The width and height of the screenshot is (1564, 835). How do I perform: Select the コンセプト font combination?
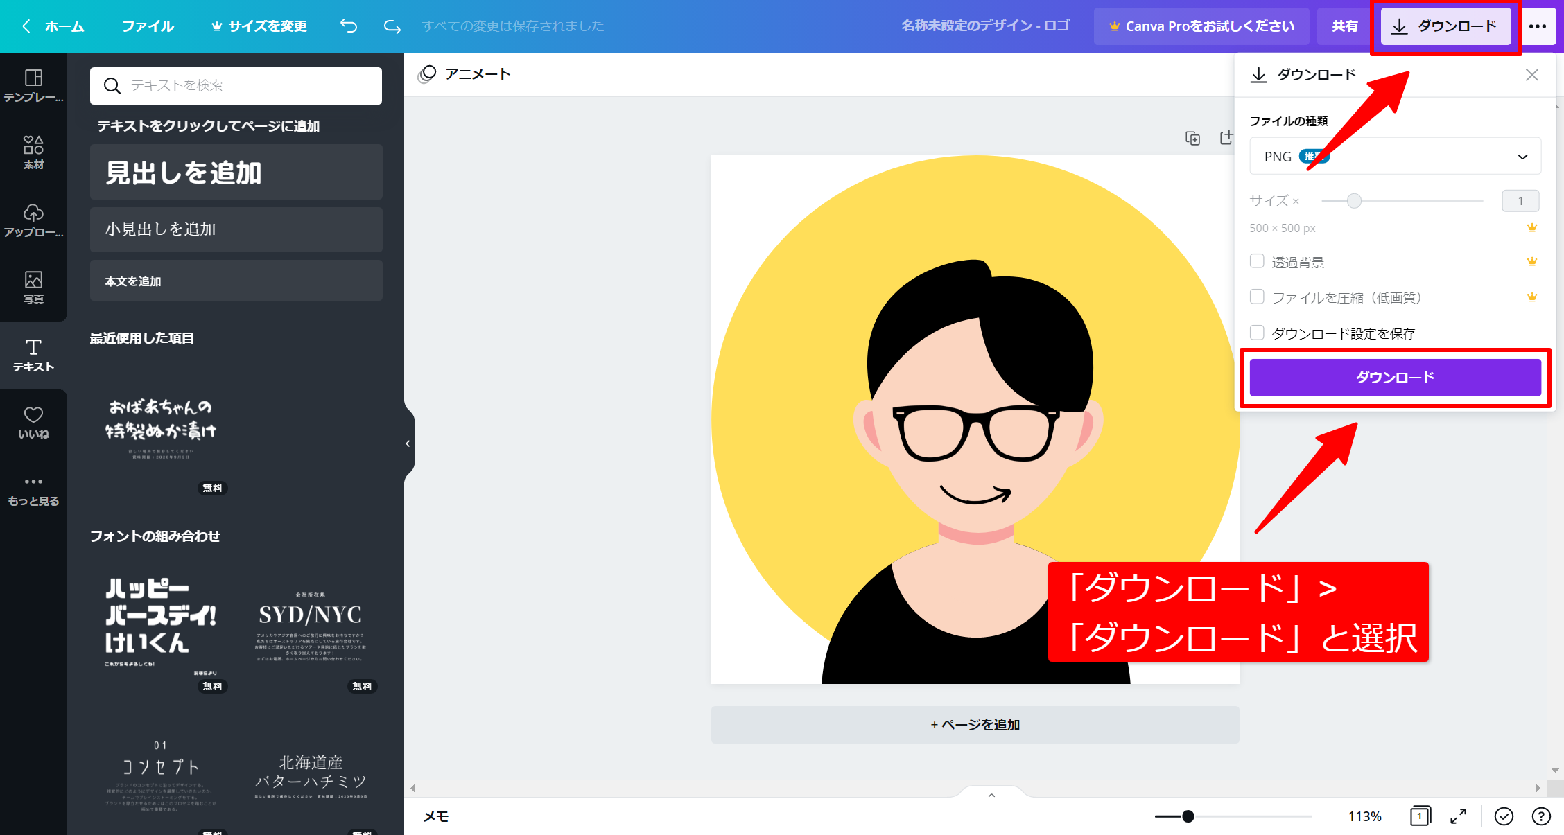point(161,776)
